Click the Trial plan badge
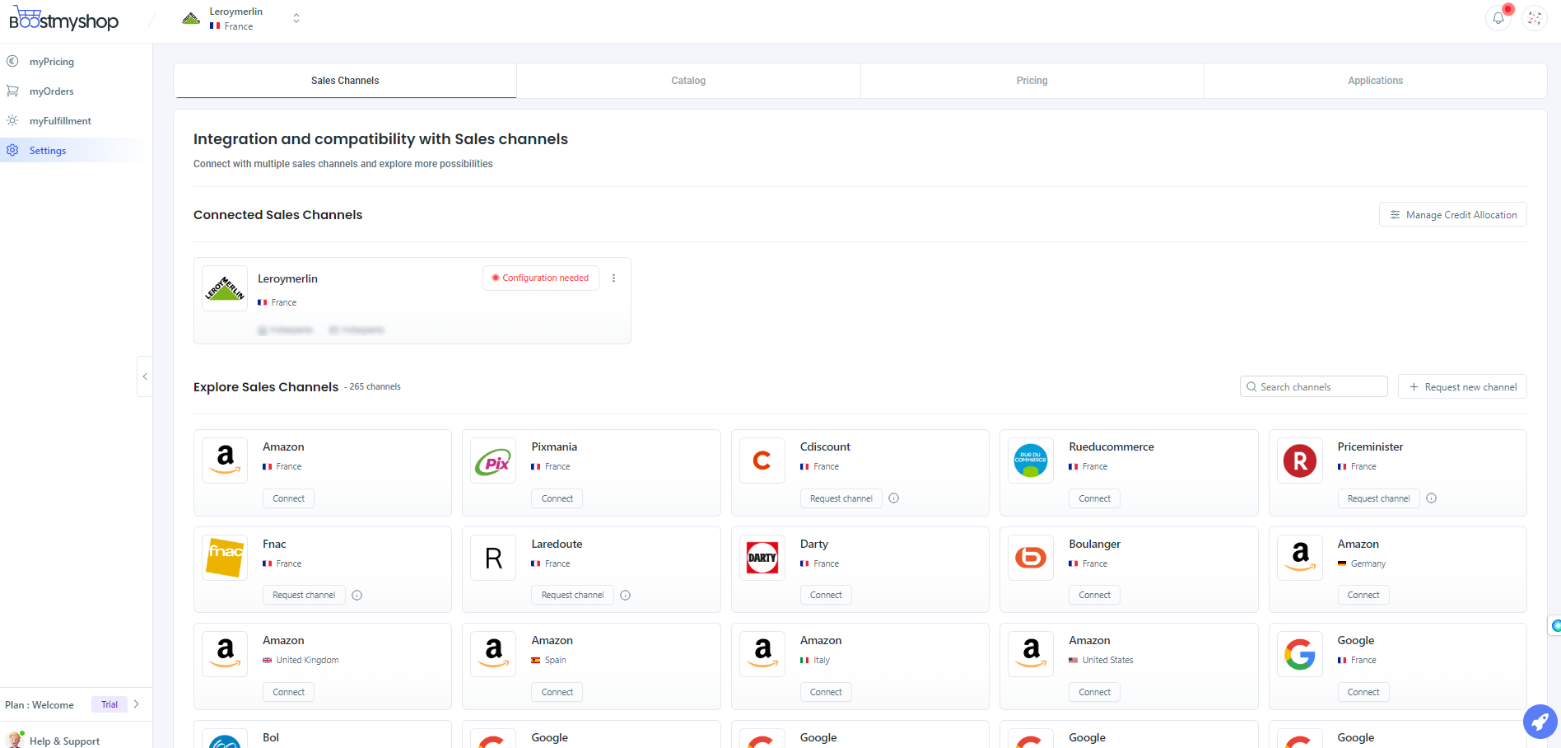Screen dimensions: 1561x748 point(110,704)
